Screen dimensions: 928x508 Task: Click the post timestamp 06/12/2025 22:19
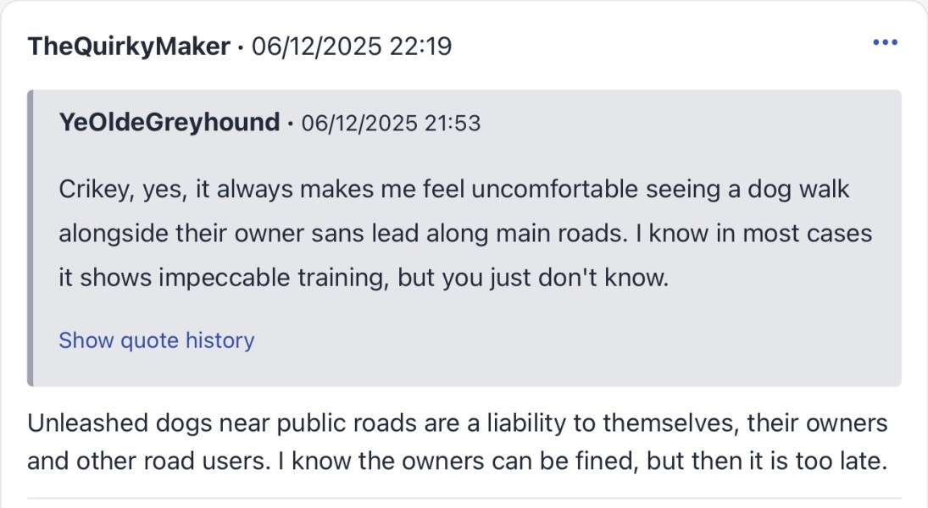tap(352, 46)
